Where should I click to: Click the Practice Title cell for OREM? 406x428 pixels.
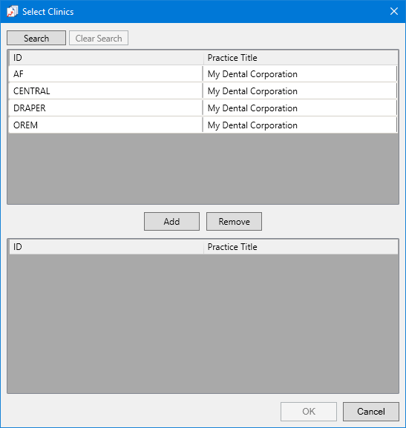coord(300,125)
